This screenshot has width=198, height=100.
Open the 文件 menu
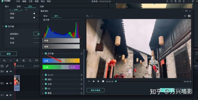coord(18,1)
